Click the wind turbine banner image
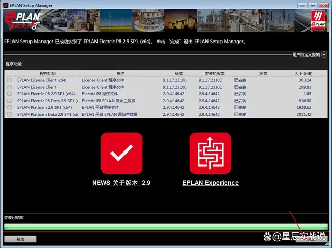The width and height of the screenshot is (332, 248). 116,21
